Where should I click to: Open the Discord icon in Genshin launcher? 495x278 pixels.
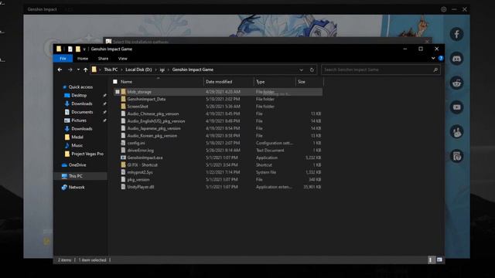point(456,59)
